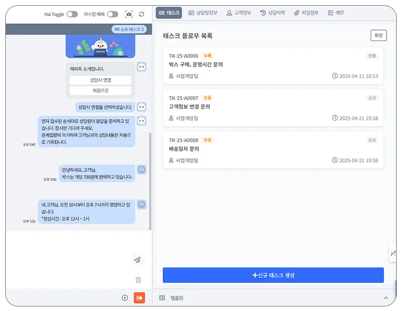Enable the 마스킹 해제 switch

tap(113, 14)
